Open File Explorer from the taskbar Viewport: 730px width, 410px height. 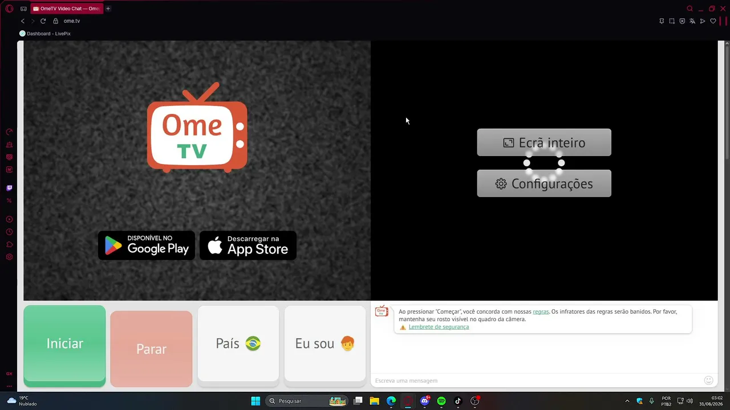tap(375, 401)
